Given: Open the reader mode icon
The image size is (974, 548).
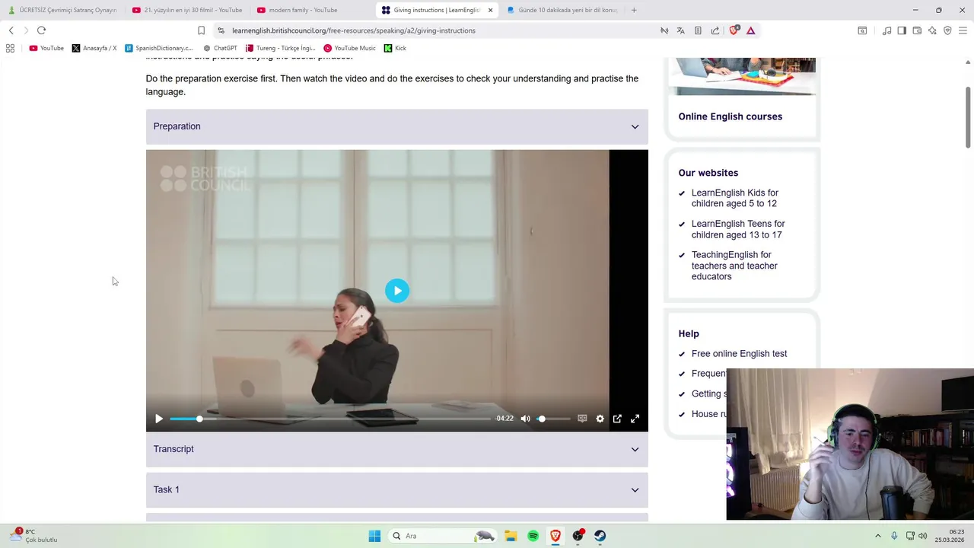Looking at the screenshot, I should coord(698,30).
